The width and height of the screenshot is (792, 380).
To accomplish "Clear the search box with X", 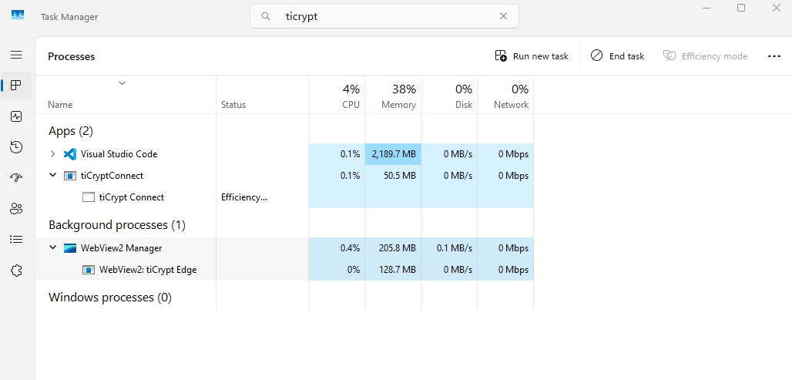I will (504, 16).
